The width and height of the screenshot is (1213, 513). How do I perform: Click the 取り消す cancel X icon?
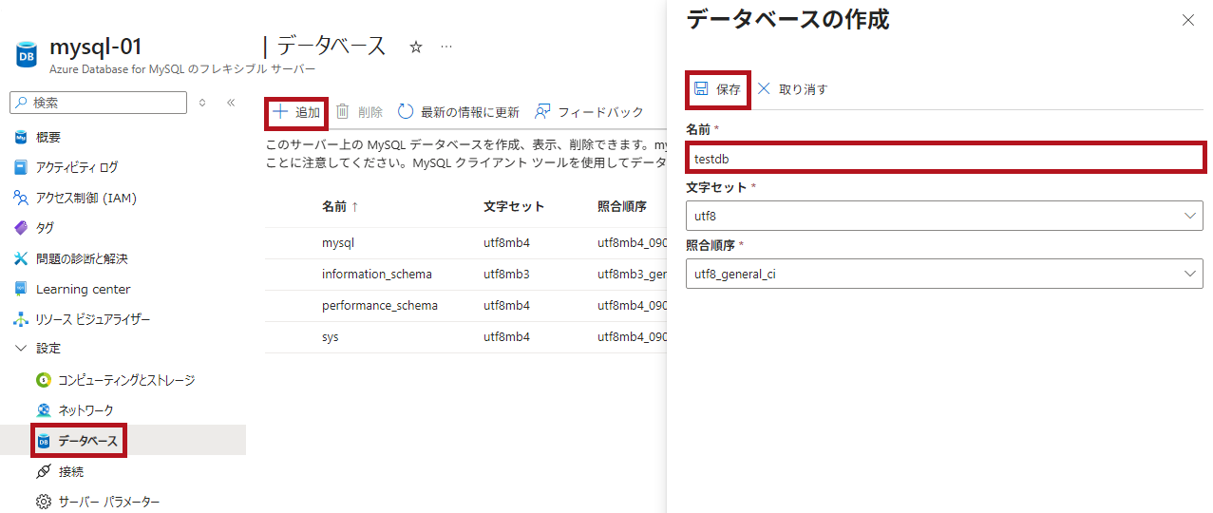pyautogui.click(x=764, y=89)
